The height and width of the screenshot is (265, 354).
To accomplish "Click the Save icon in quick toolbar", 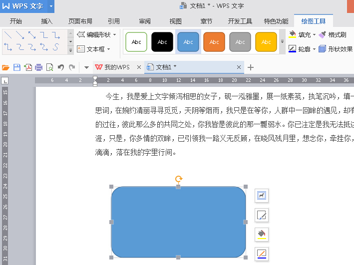I will click(17, 67).
